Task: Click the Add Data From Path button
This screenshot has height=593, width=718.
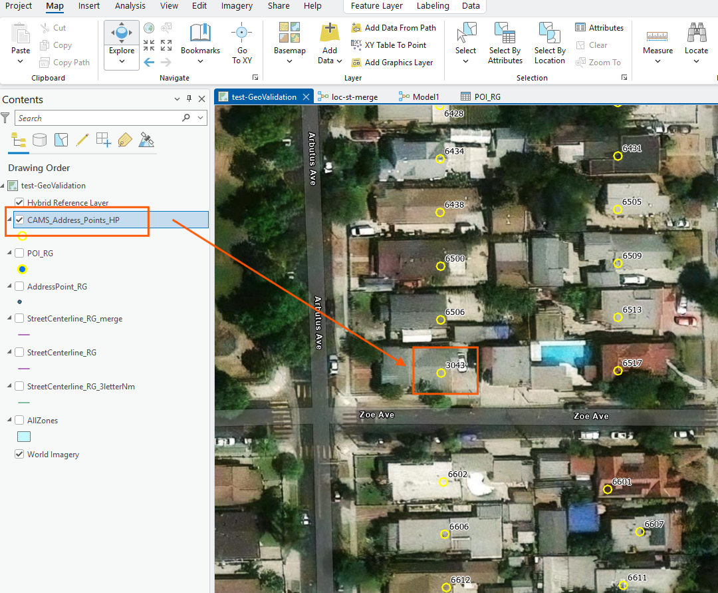Action: coord(400,28)
